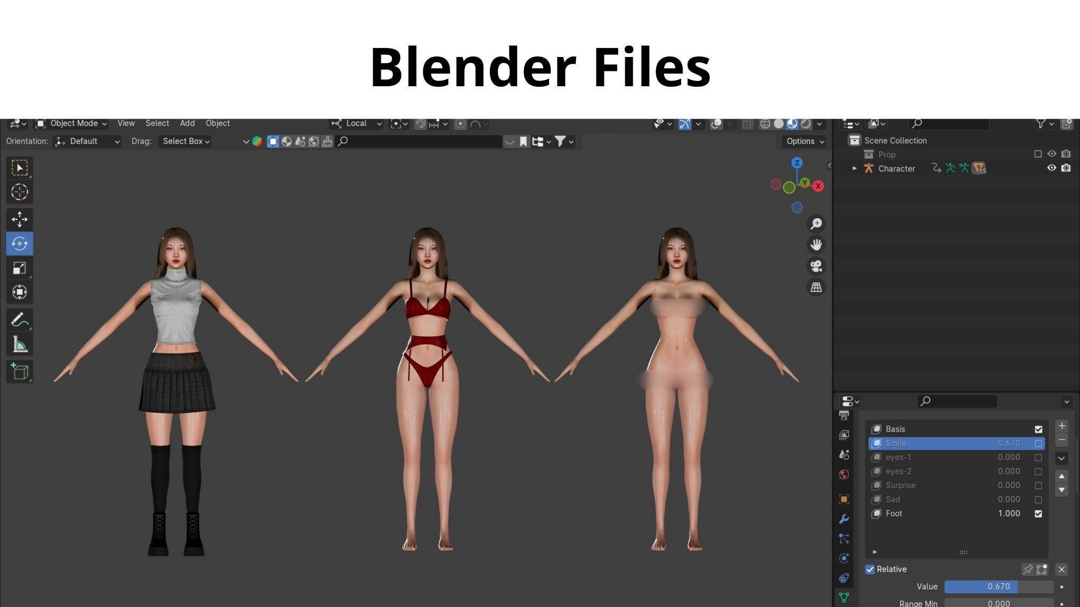1080x607 pixels.
Task: Select the Select Box tool in the toolbar
Action: pos(20,168)
